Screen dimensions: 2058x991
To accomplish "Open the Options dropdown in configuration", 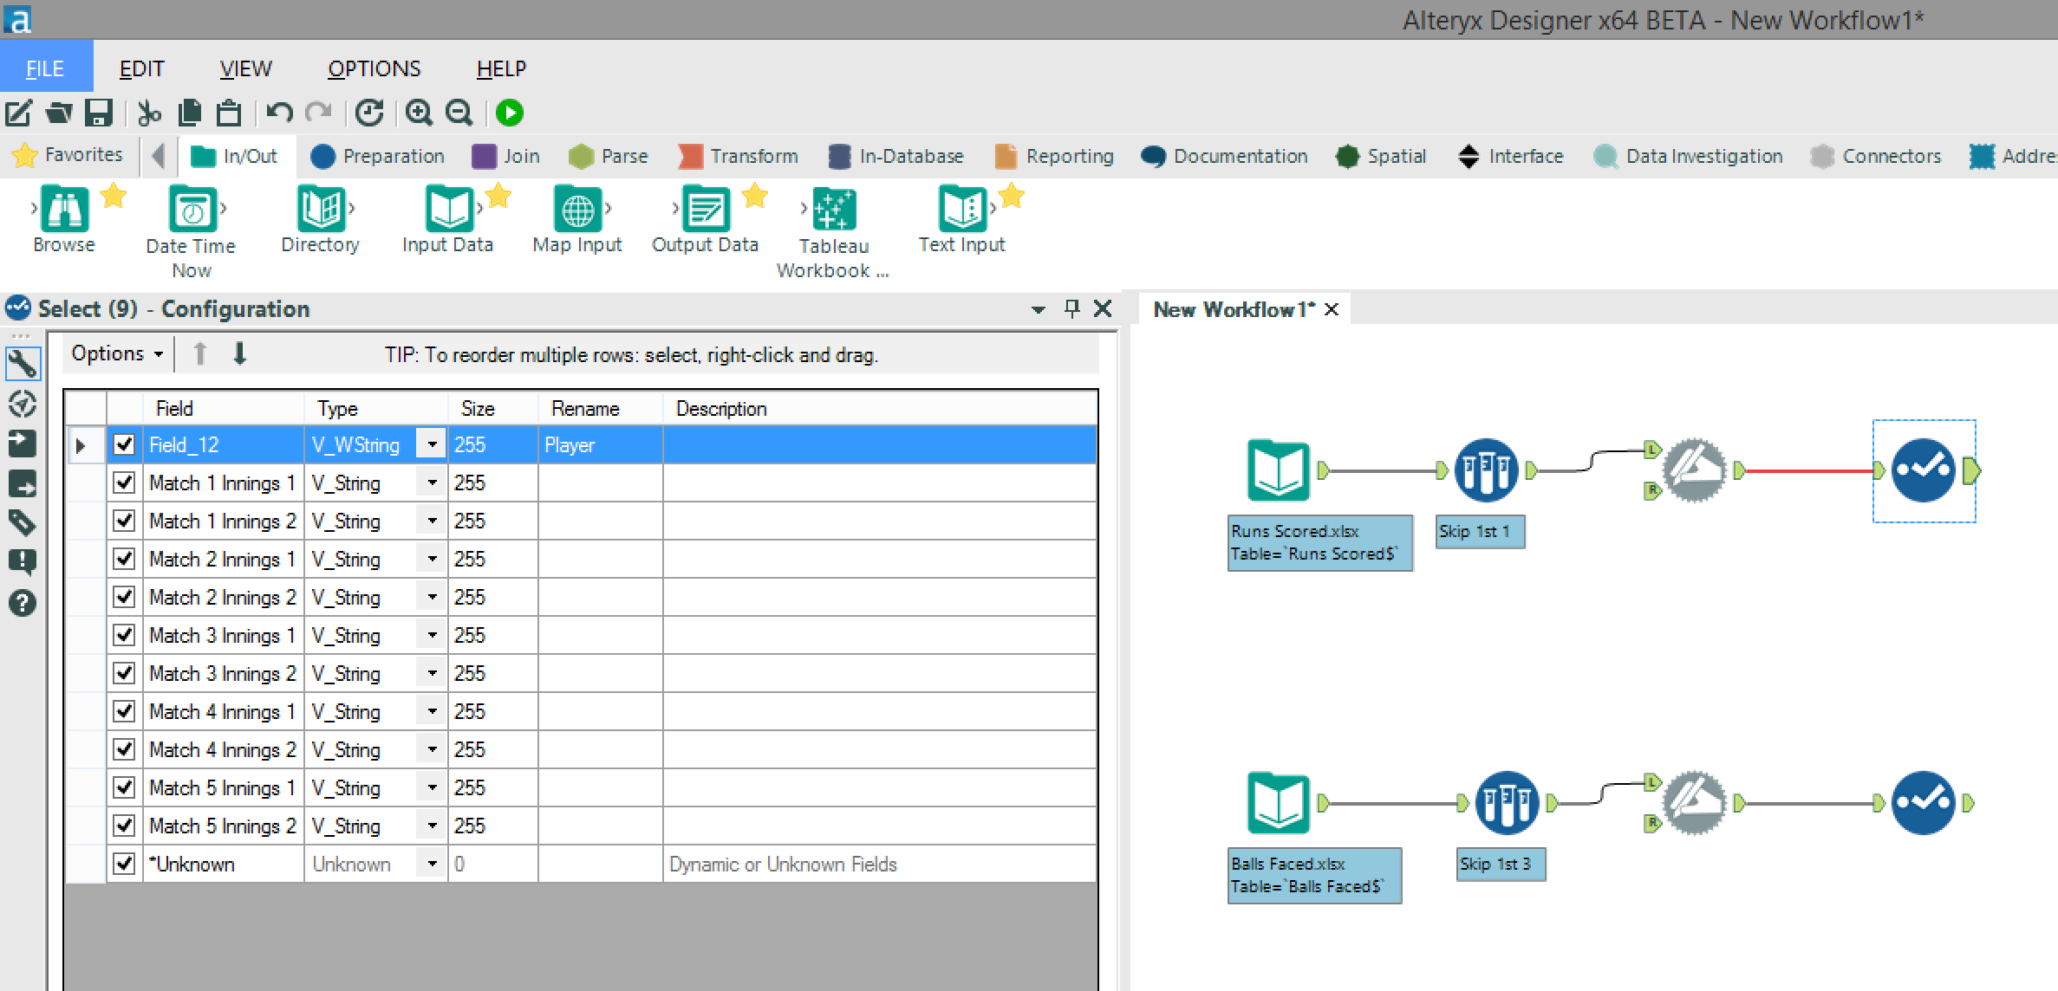I will [117, 354].
